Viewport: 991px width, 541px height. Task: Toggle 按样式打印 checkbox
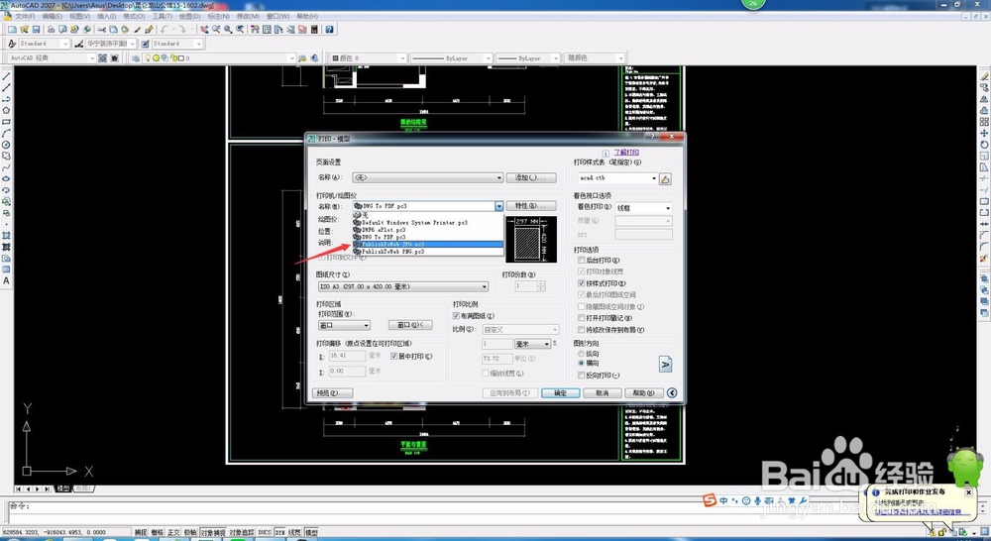(x=582, y=283)
